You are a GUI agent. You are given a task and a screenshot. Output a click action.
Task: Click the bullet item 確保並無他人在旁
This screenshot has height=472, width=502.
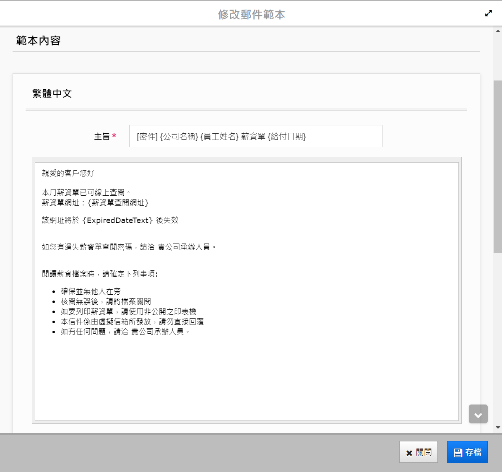pyautogui.click(x=91, y=291)
